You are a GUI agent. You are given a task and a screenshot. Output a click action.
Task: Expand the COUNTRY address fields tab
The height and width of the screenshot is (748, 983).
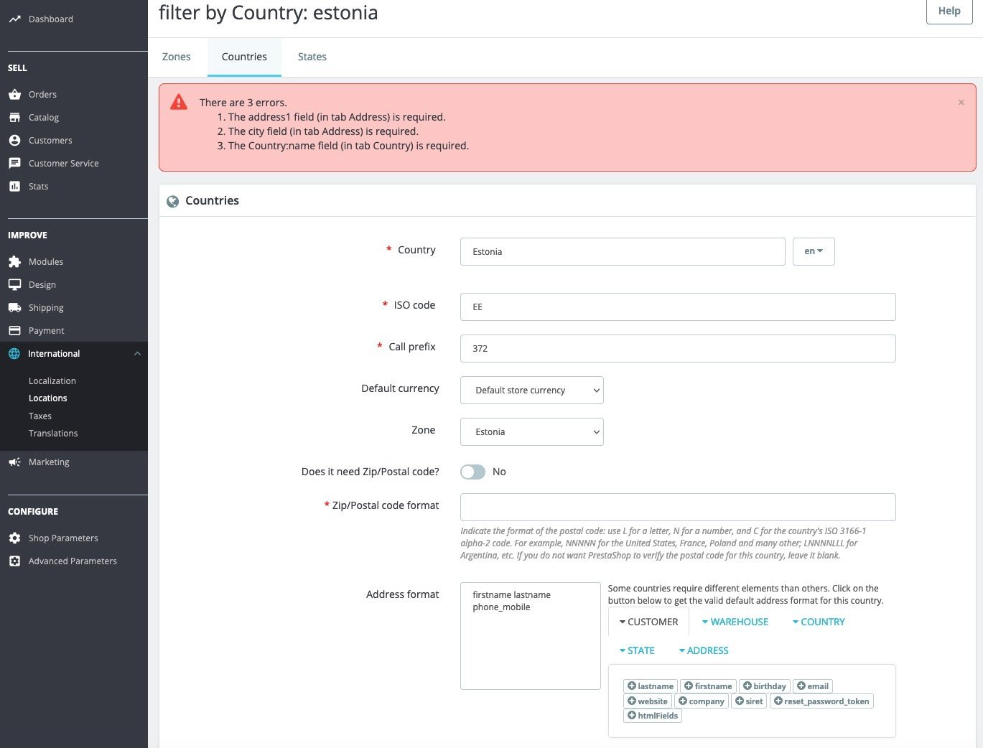[x=819, y=622]
